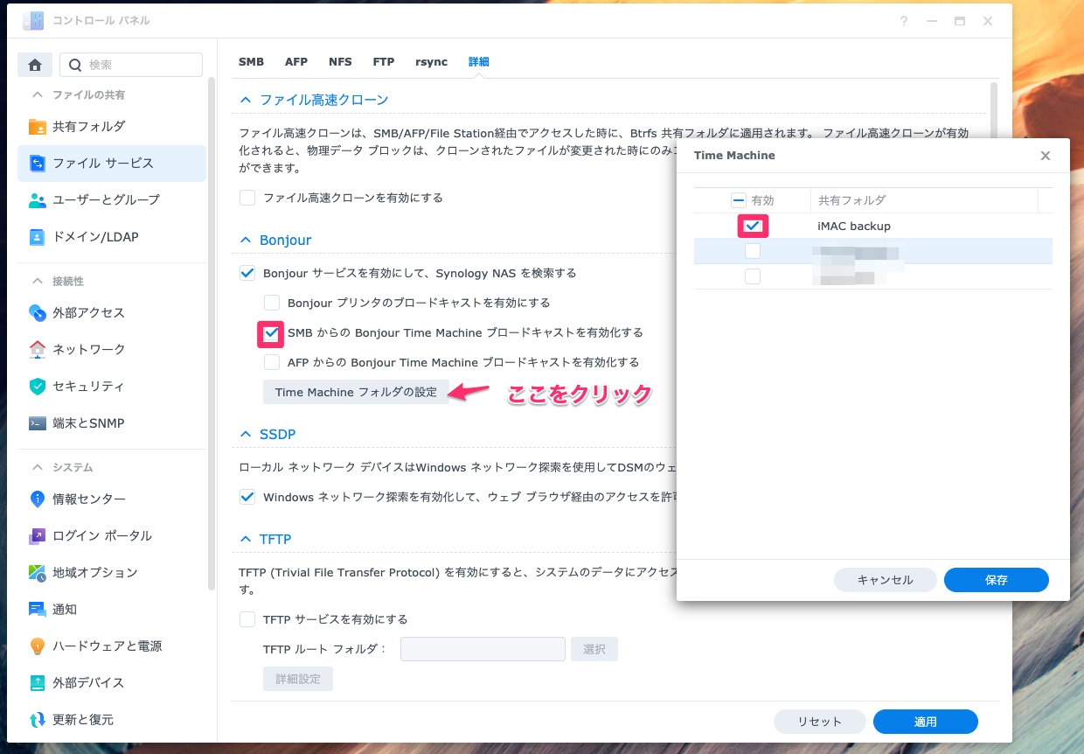Collapse the ファイル高速クローン section
Viewport: 1084px width, 754px height.
coord(246,100)
